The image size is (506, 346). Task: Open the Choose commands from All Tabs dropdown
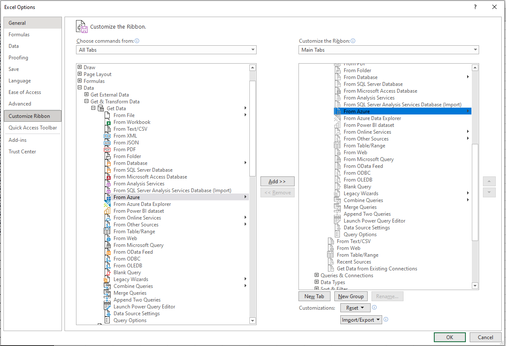tap(166, 50)
